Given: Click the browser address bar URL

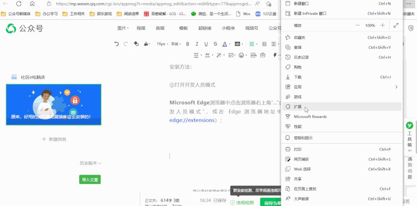Looking at the screenshot, I should [x=153, y=4].
